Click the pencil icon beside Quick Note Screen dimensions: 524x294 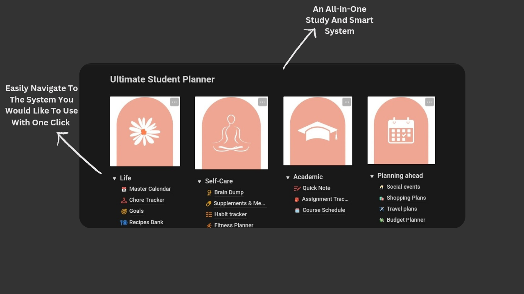click(x=297, y=188)
